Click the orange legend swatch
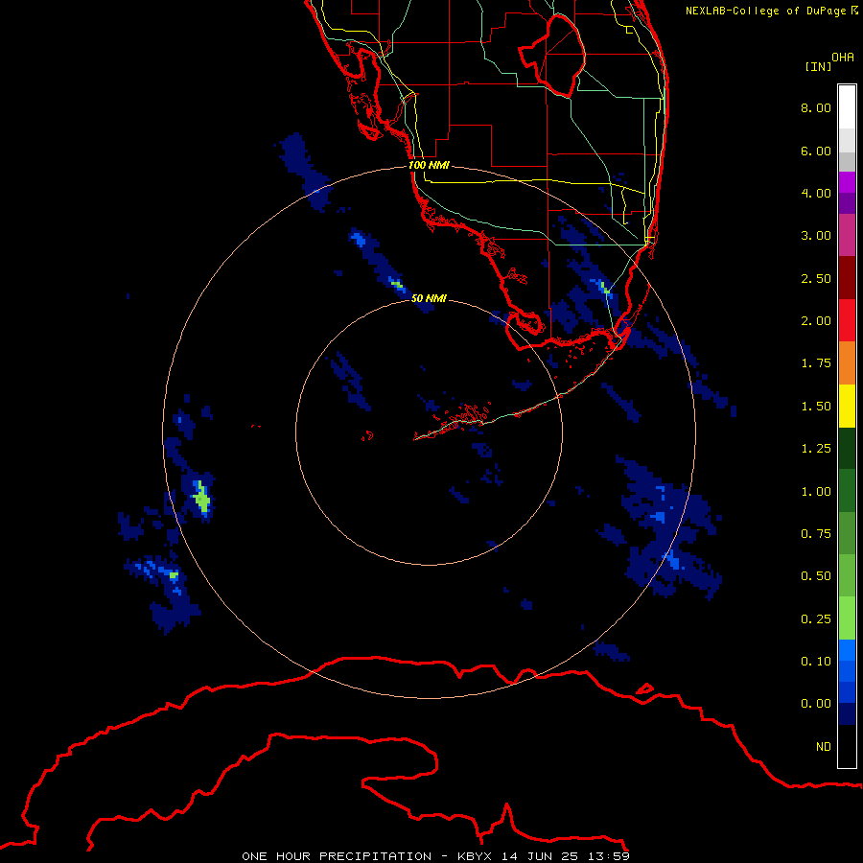863x863 pixels. (x=847, y=362)
